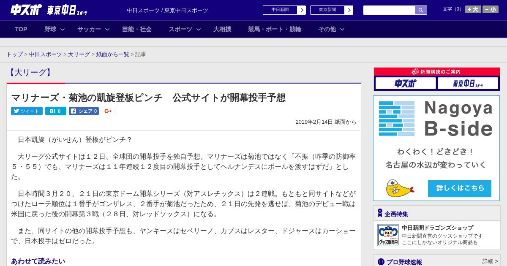Expand the その他 navigation menu
This screenshot has width=507, height=266.
click(x=331, y=29)
